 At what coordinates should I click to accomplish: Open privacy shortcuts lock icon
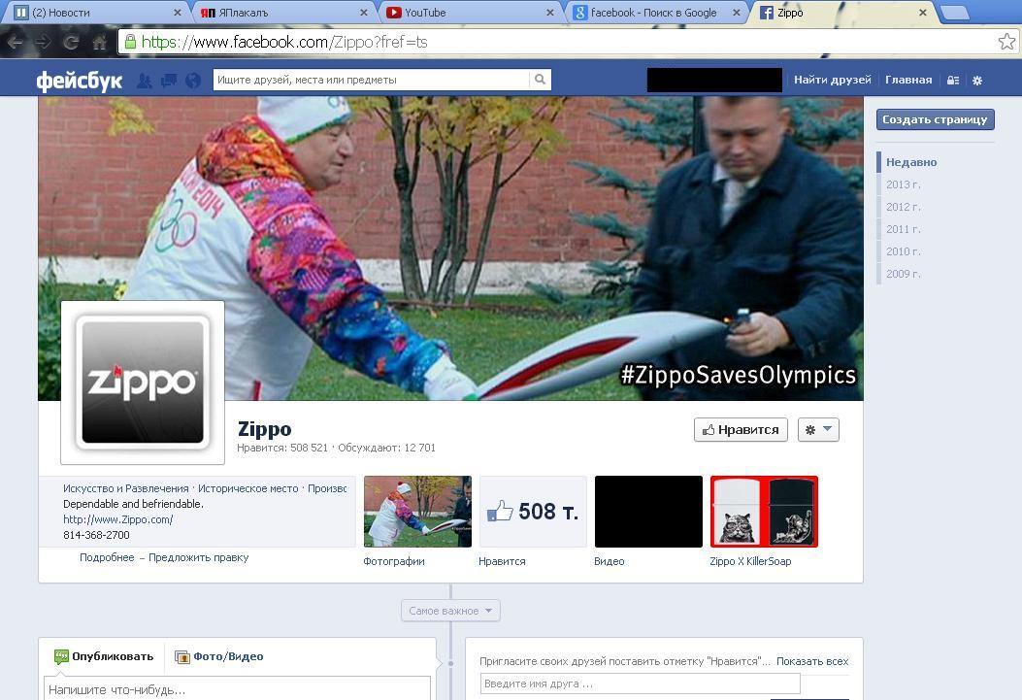953,81
